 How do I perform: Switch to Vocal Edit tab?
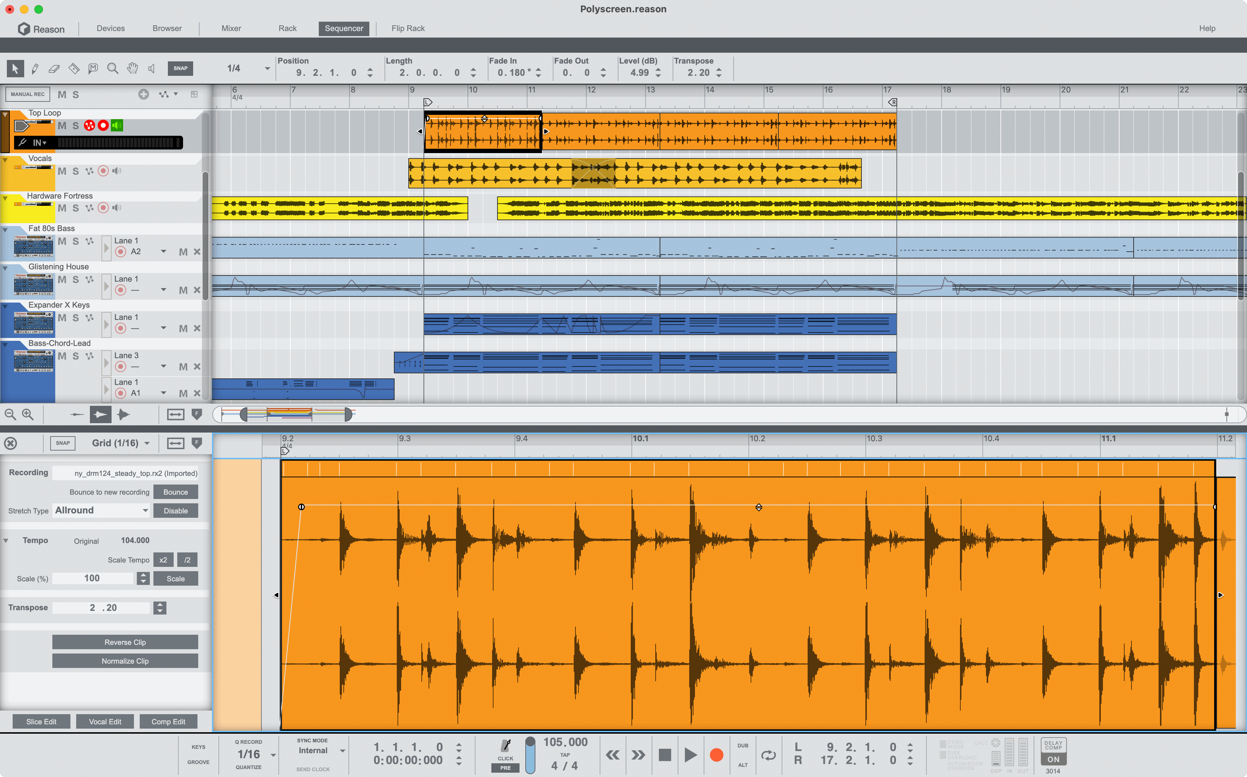pyautogui.click(x=105, y=721)
